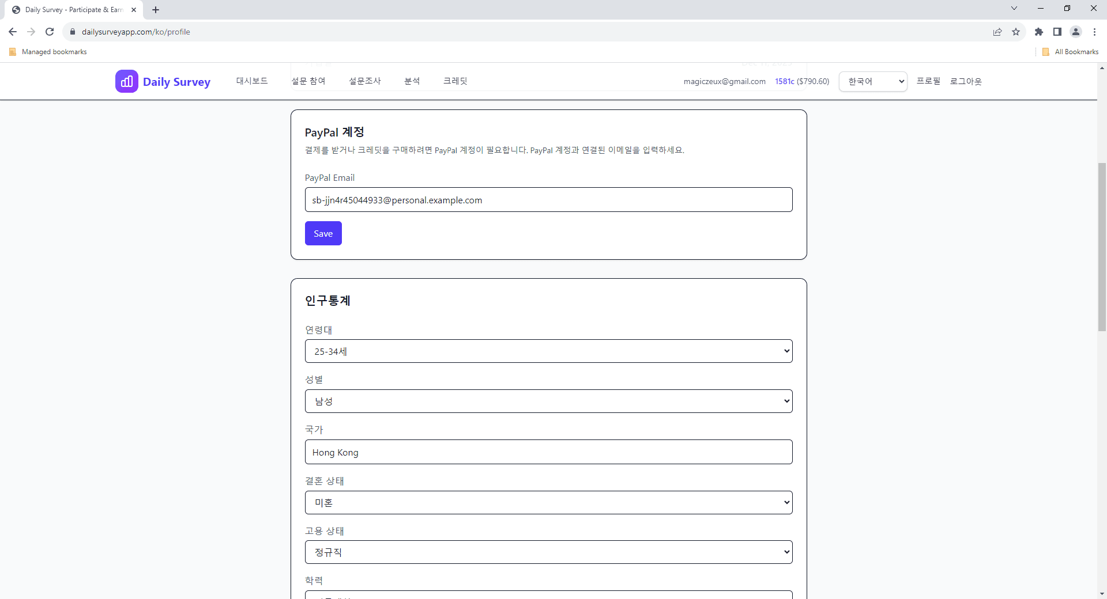Screen dimensions: 1107x599
Task: Click the browser back arrow
Action: click(x=12, y=32)
